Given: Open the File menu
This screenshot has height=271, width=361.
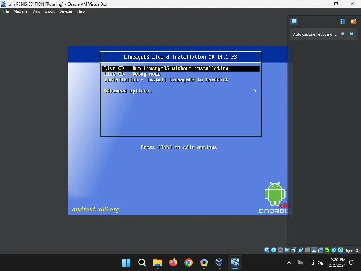Looking at the screenshot, I should pos(6,11).
